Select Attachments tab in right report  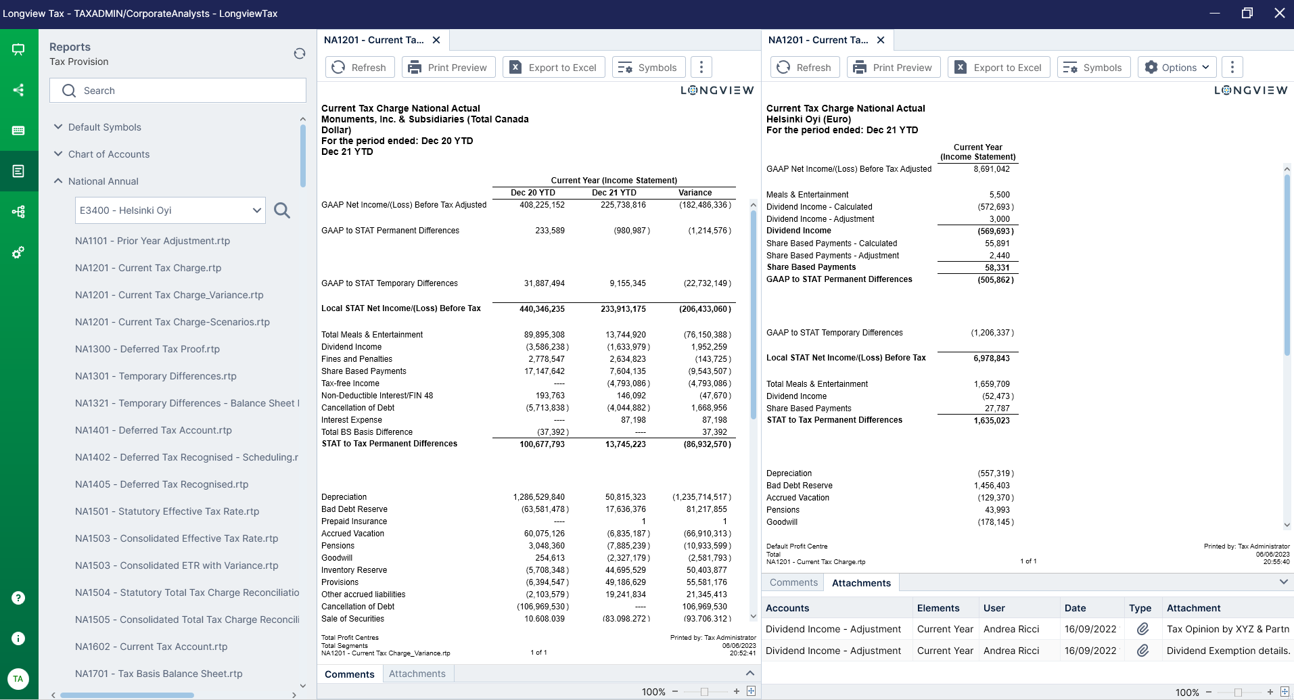pyautogui.click(x=861, y=583)
